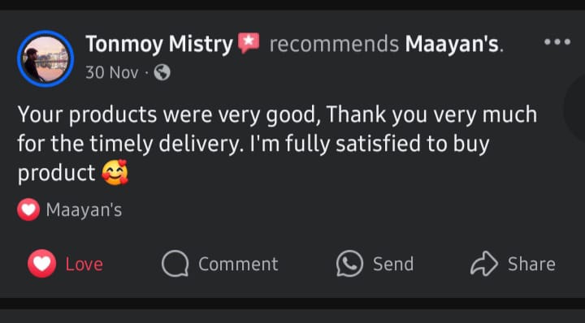Screen dimensions: 585x323
Task: Open comments via the Comment label
Action: point(238,264)
